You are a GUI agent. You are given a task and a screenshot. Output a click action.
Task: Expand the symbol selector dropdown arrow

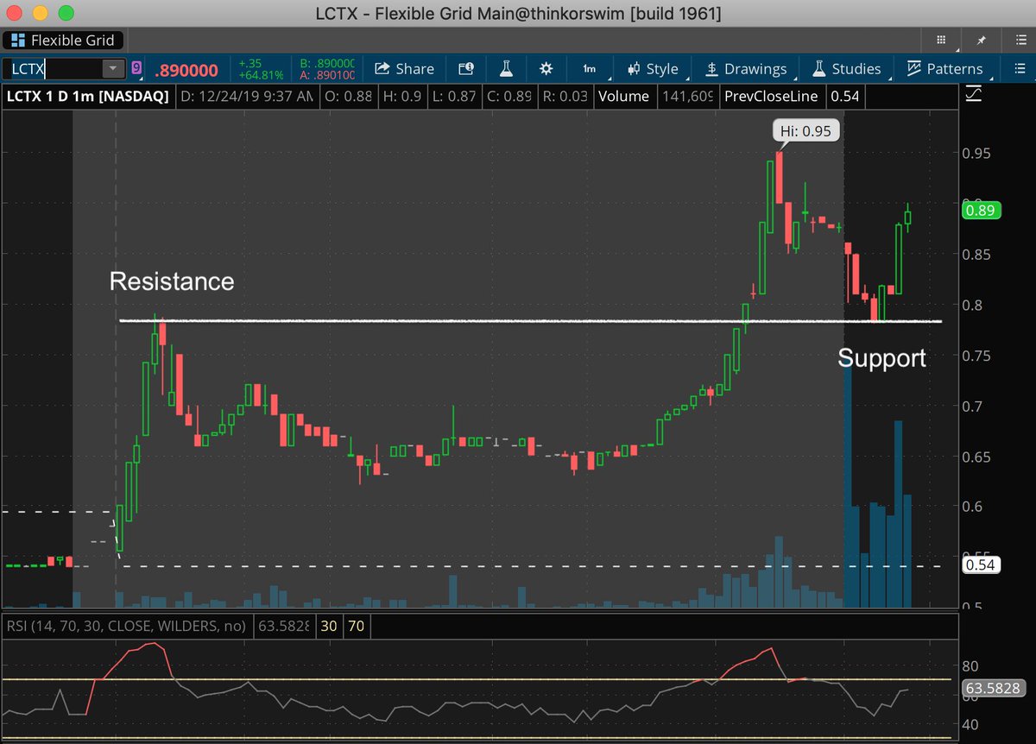click(113, 69)
